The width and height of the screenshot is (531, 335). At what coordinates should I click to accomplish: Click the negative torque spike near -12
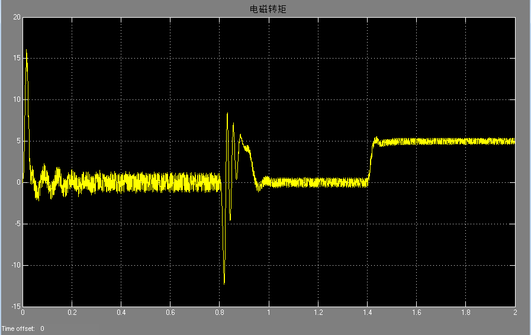224,283
